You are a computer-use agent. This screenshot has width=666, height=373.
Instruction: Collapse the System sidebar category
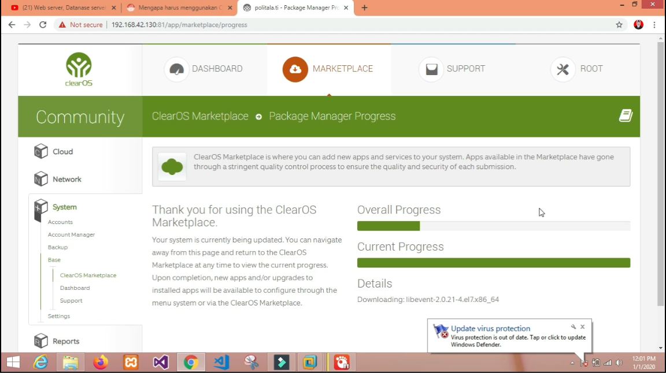[65, 207]
